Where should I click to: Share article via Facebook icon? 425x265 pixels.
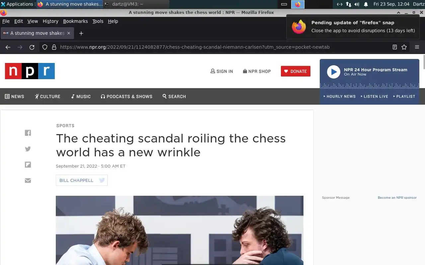coord(28,133)
